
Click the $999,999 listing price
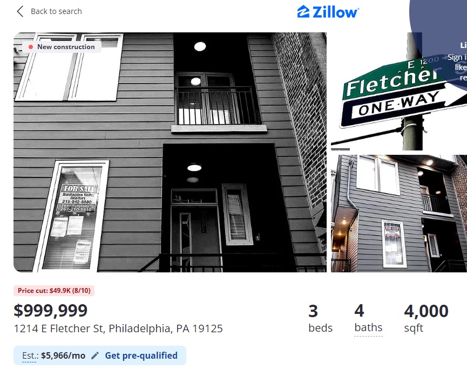click(51, 310)
